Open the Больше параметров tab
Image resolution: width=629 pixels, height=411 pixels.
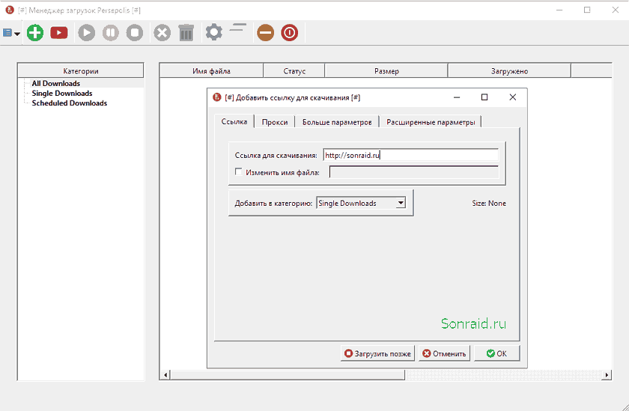(337, 122)
